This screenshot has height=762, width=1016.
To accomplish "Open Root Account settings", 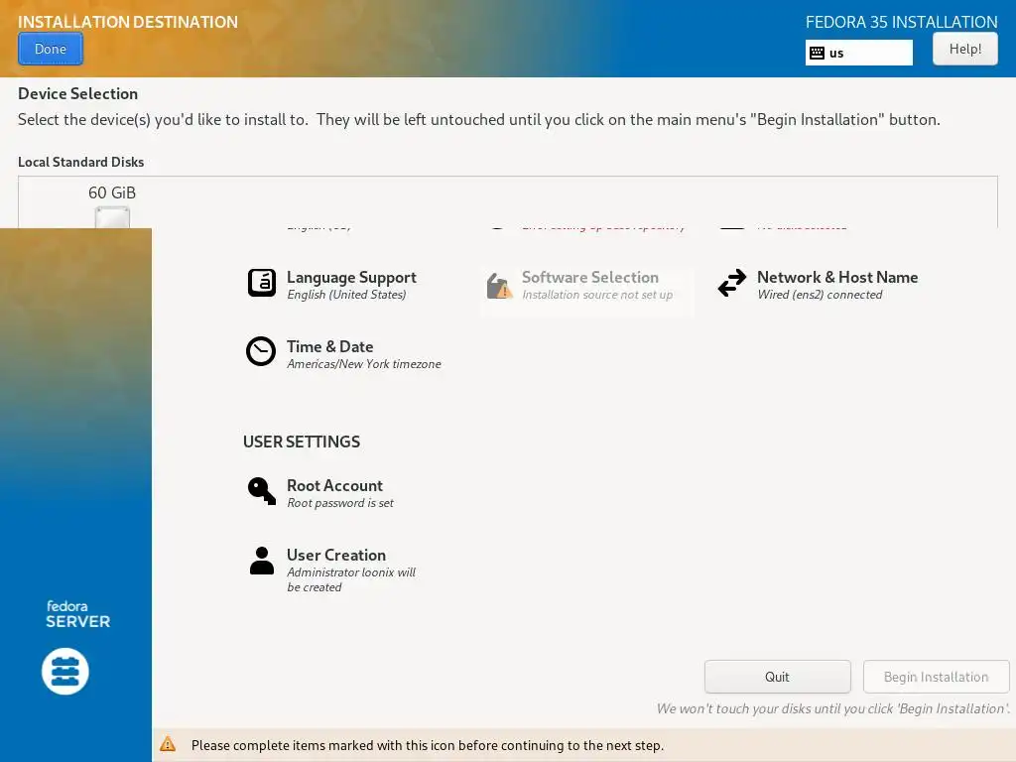I will [334, 486].
